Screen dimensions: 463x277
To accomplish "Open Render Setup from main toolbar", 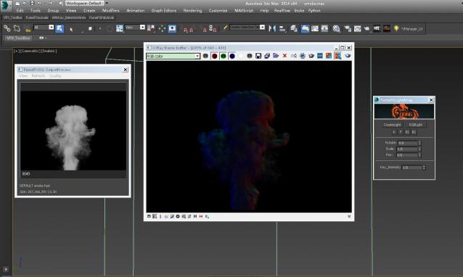I will point(348,28).
